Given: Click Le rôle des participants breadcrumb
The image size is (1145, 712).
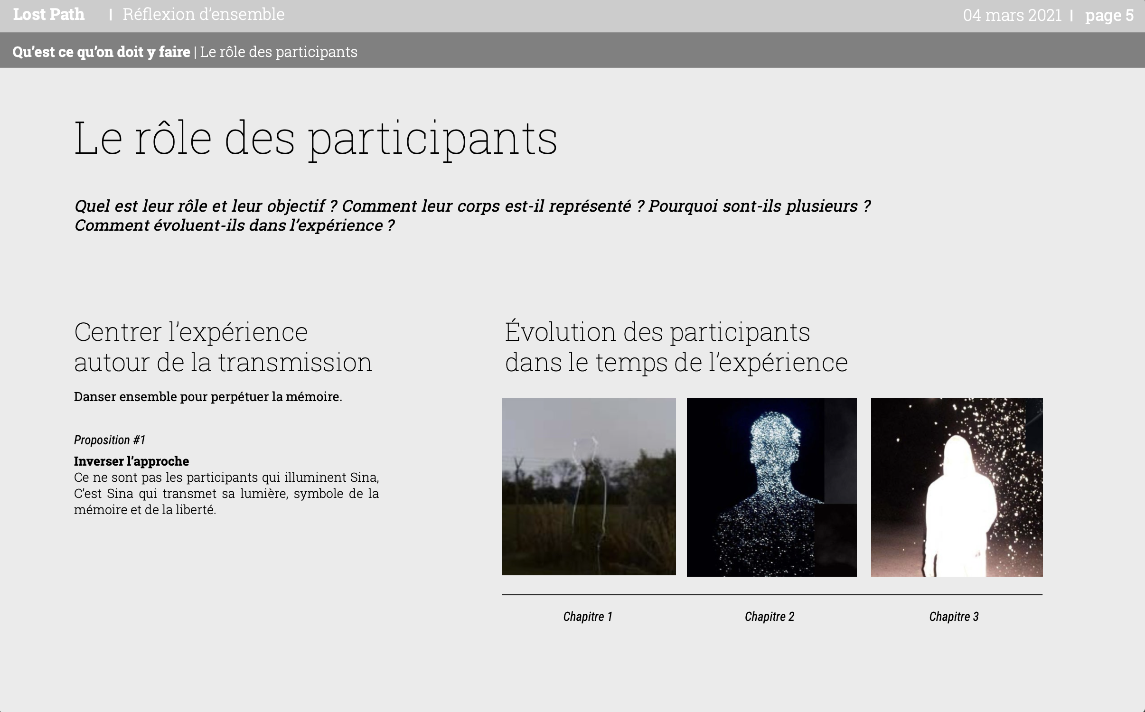Looking at the screenshot, I should coord(279,52).
